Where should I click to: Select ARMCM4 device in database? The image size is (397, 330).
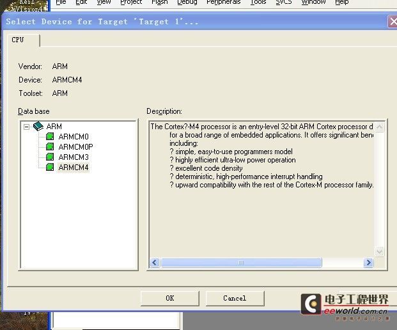(74, 168)
